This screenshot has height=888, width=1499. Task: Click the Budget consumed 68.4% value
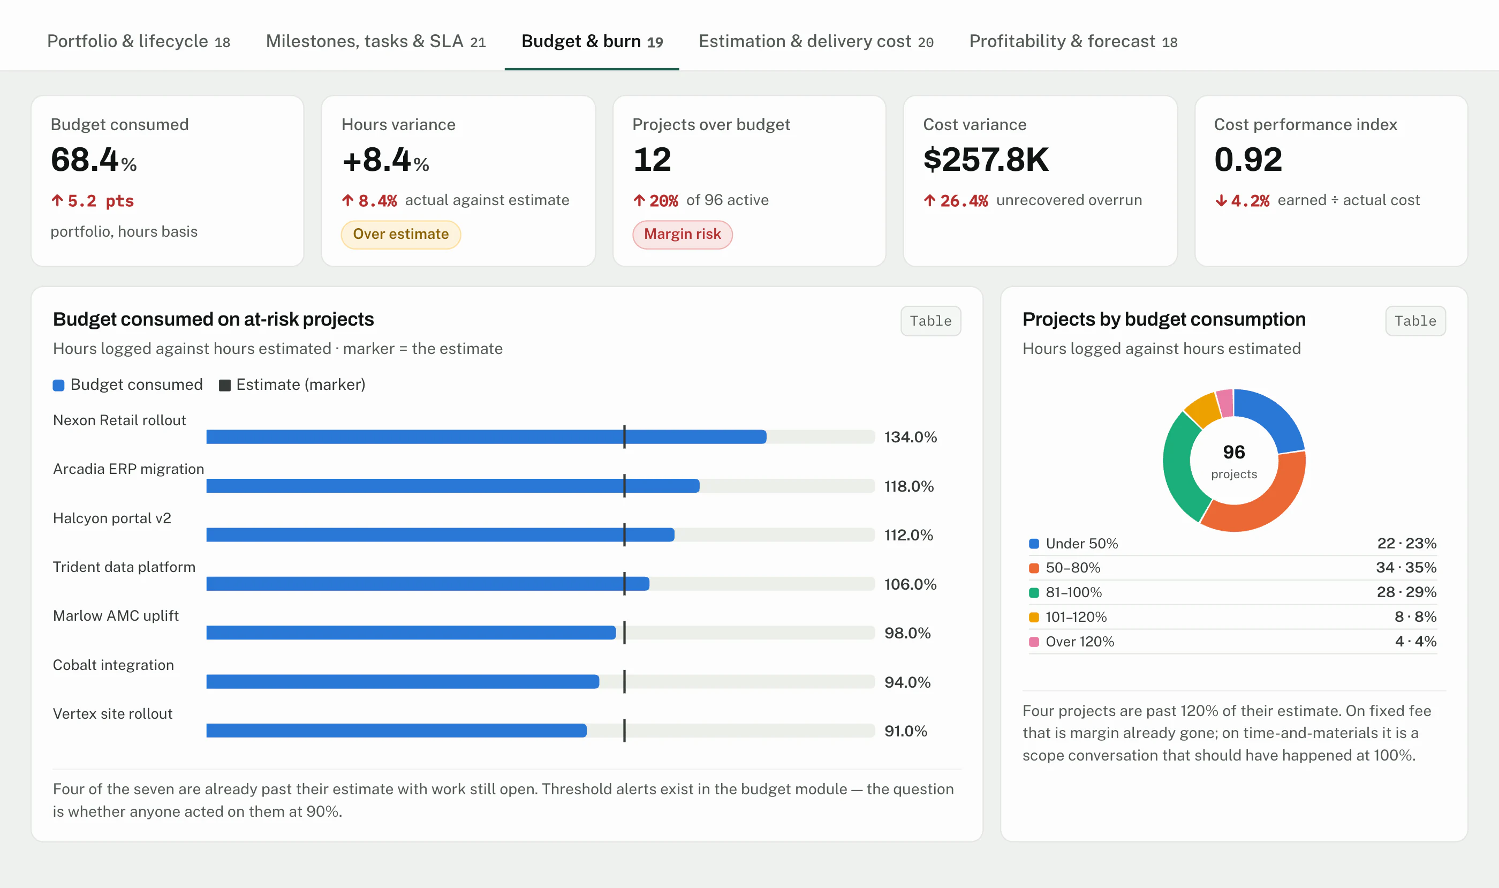click(x=94, y=160)
